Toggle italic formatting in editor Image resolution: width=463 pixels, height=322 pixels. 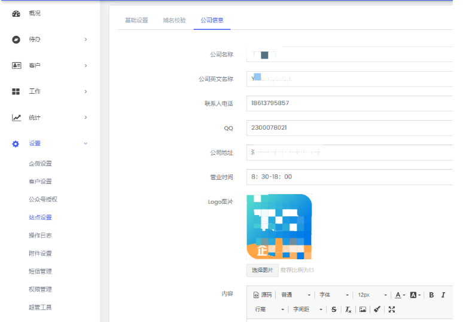pyautogui.click(x=443, y=295)
